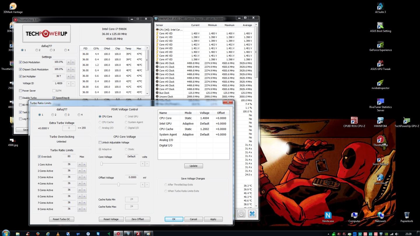This screenshot has width=420, height=236.
Task: Confirm with OK in Turbo Ratio Limits
Action: pyautogui.click(x=174, y=219)
